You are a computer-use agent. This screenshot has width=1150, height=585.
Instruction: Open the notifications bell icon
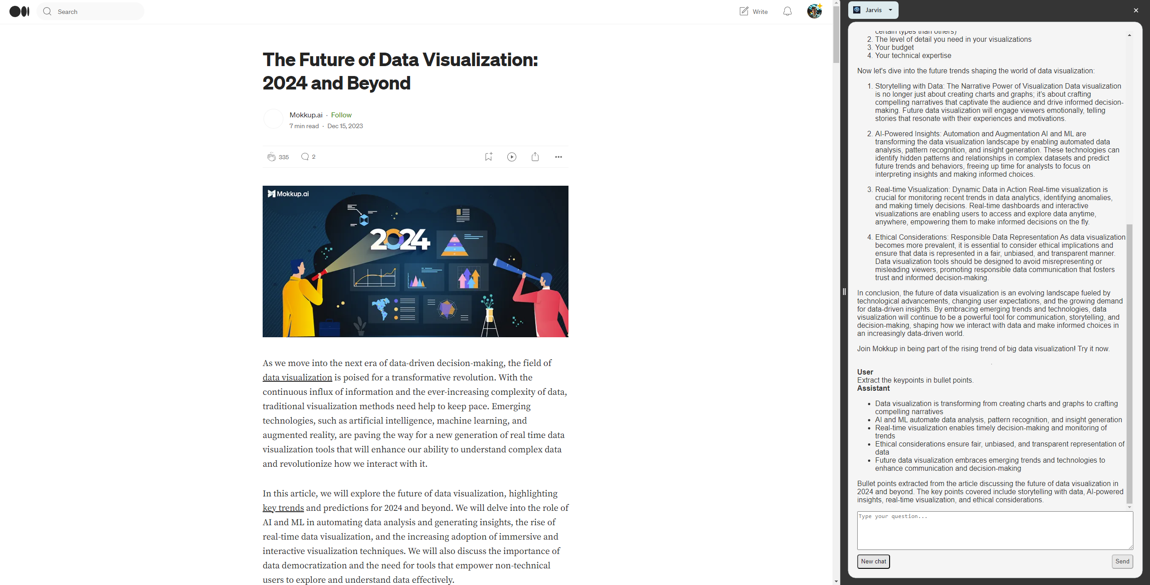tap(787, 11)
